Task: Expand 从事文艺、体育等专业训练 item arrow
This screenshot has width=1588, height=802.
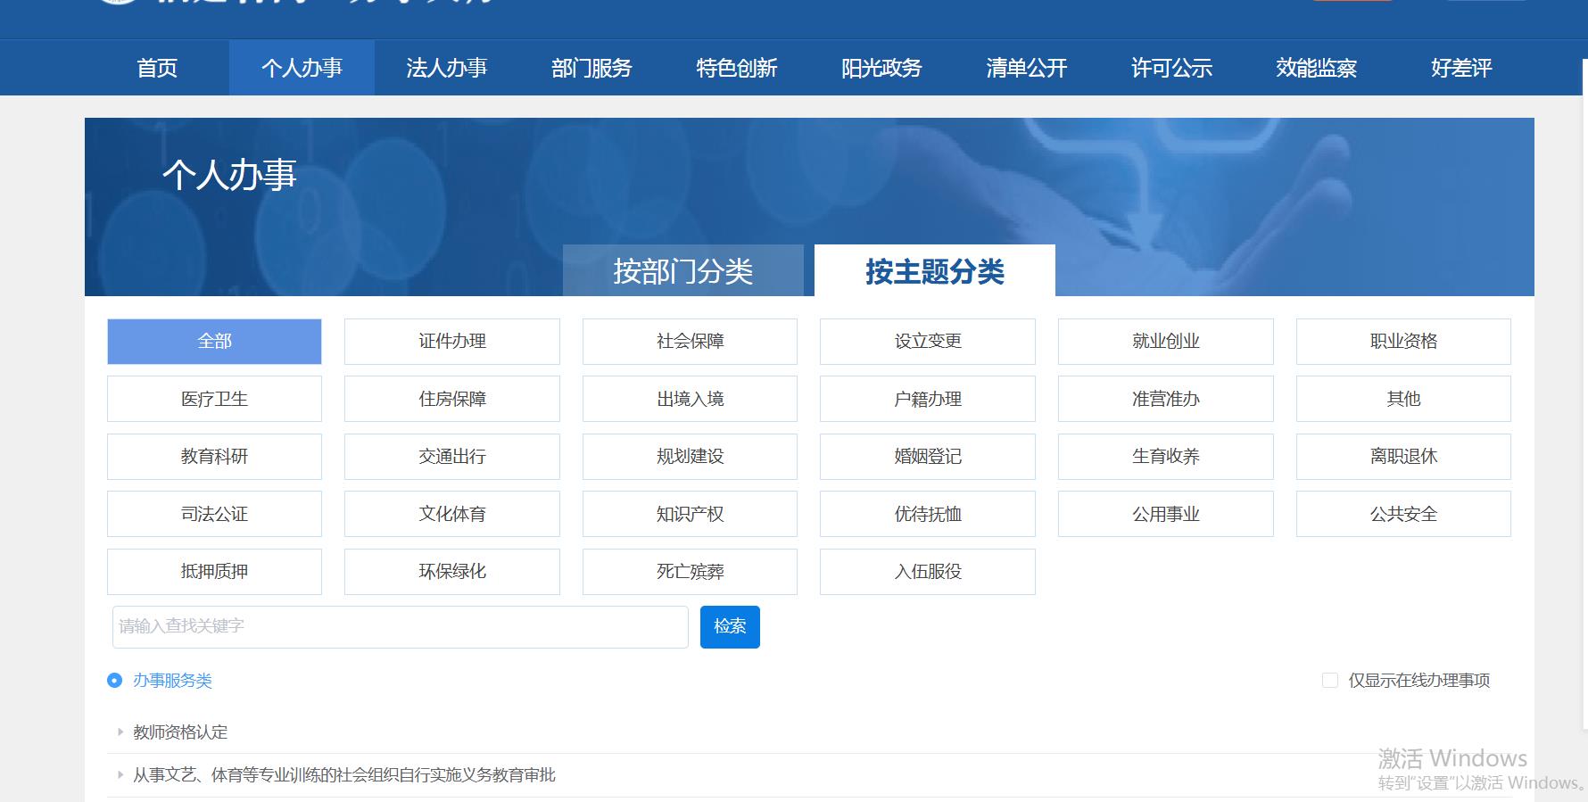Action: click(120, 774)
